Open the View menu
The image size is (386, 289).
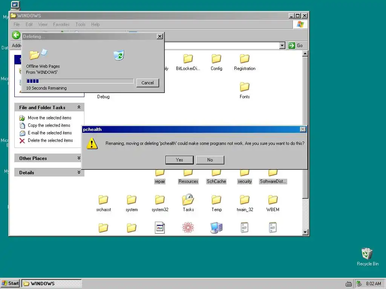tap(43, 24)
